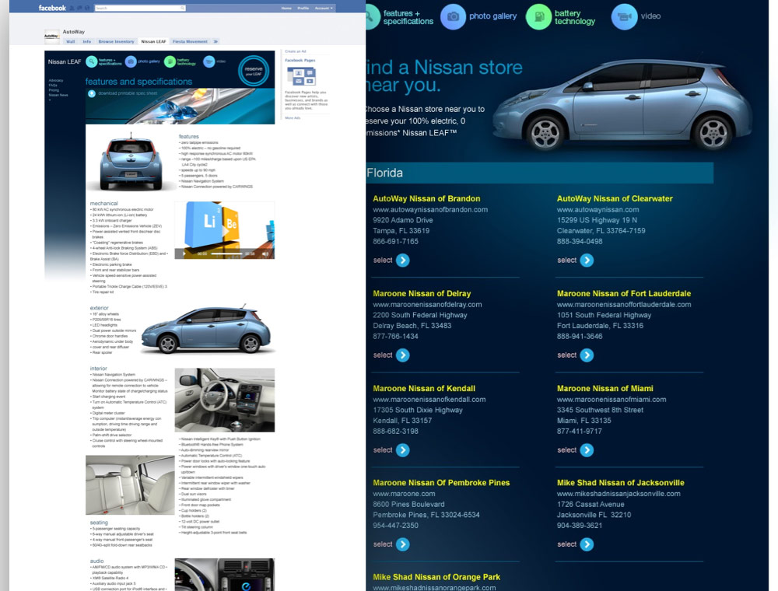Click the circular reserve your LEAF badge
The image size is (778, 591).
[x=254, y=69]
